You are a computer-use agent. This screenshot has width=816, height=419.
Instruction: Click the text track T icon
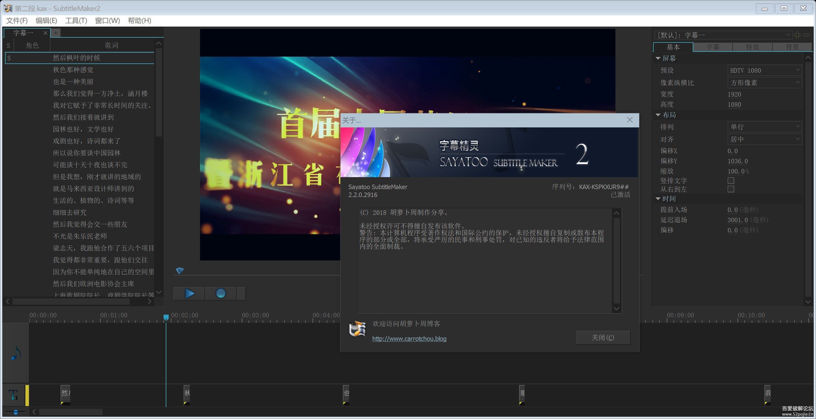pyautogui.click(x=13, y=395)
